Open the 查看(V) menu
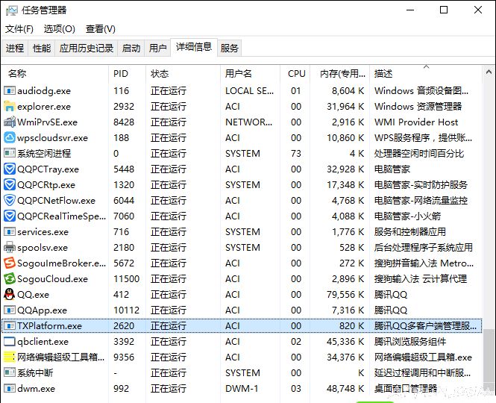 [100, 29]
